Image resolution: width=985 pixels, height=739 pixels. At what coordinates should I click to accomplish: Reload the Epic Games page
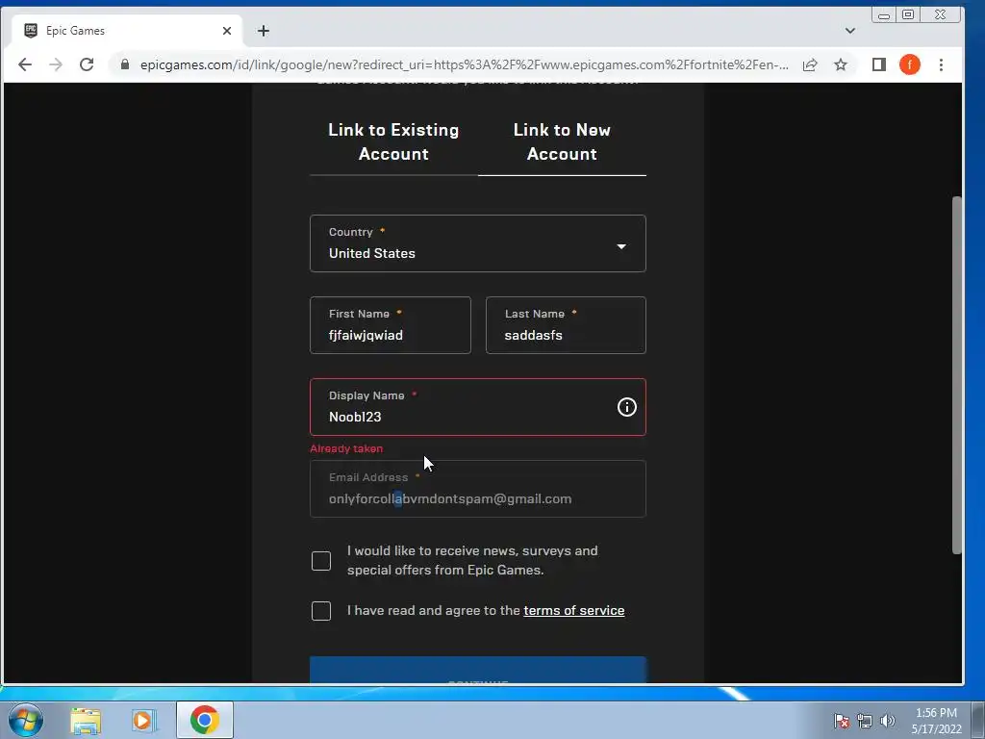pos(87,64)
